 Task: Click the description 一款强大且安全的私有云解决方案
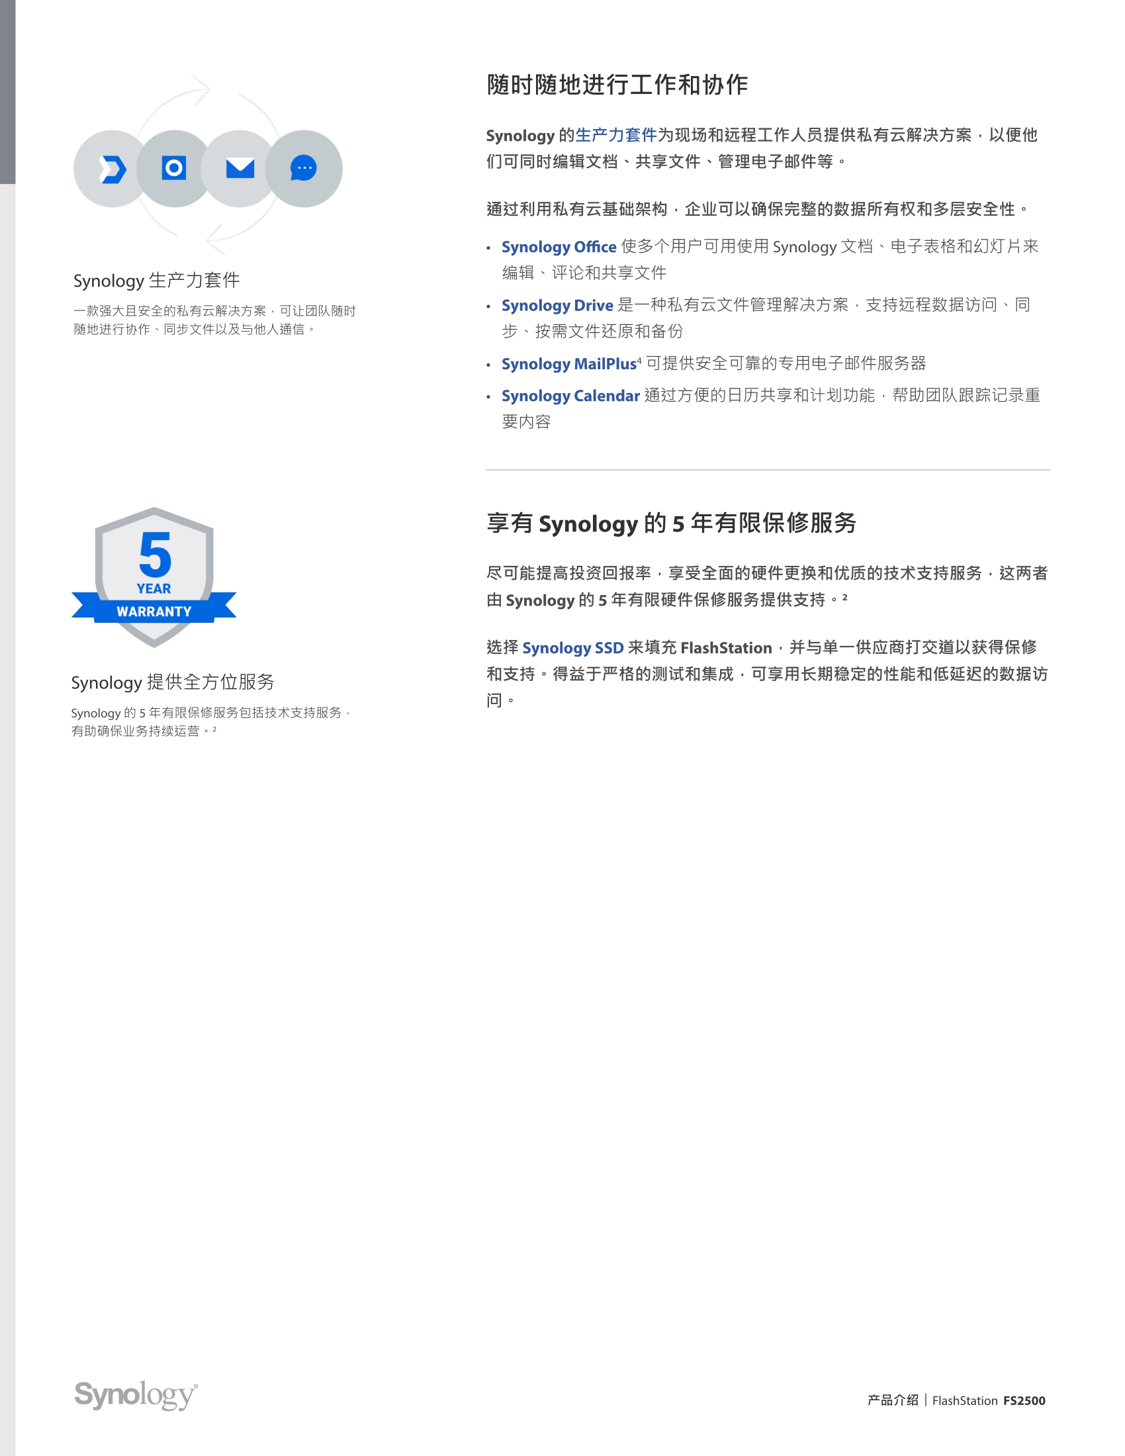coord(214,320)
